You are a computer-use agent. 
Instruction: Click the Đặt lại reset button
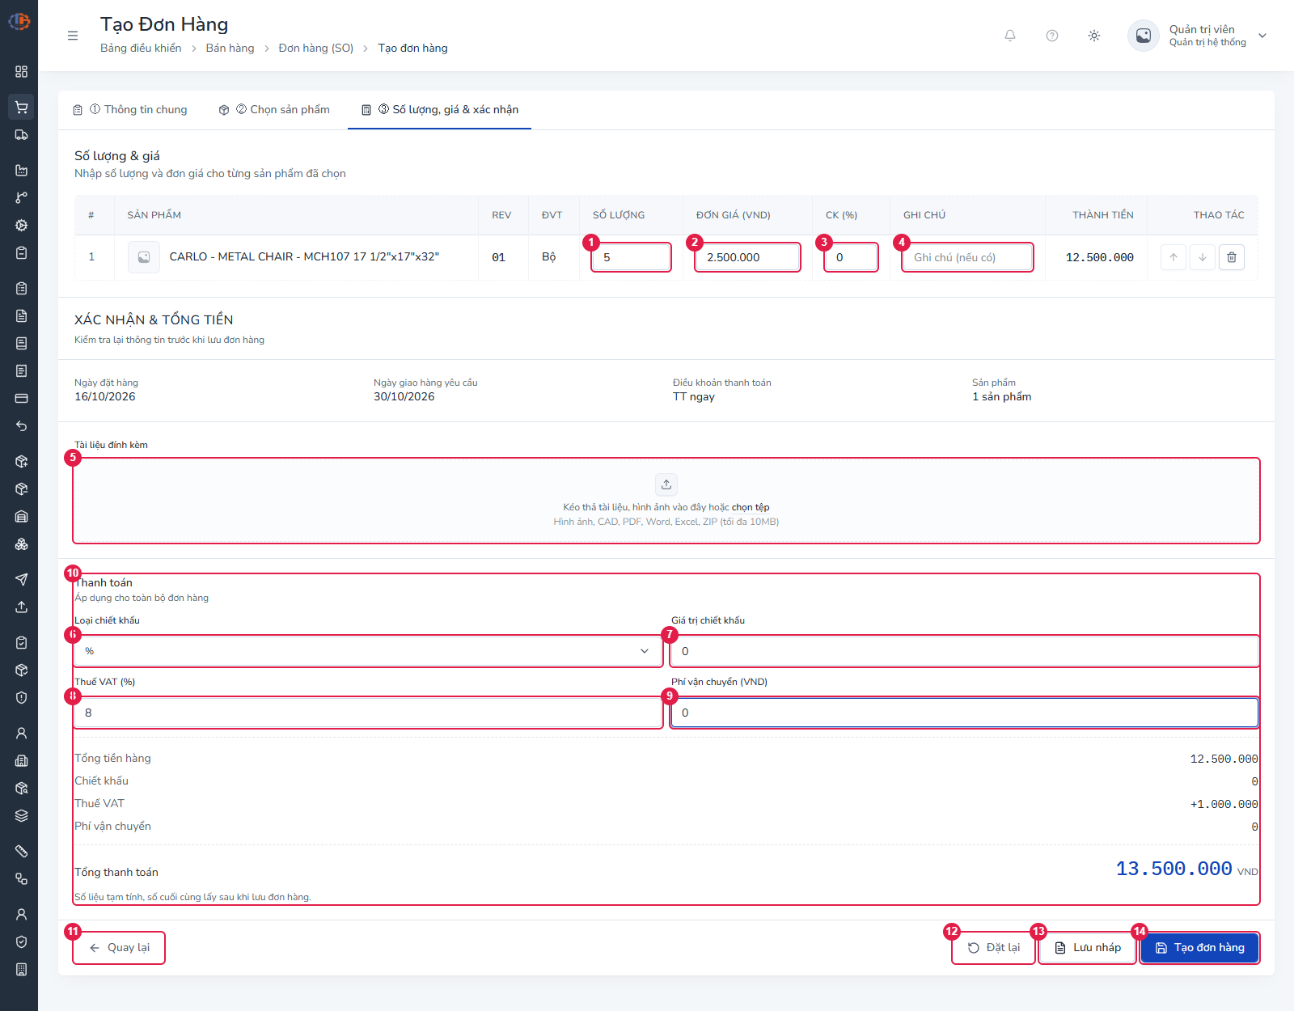(994, 948)
